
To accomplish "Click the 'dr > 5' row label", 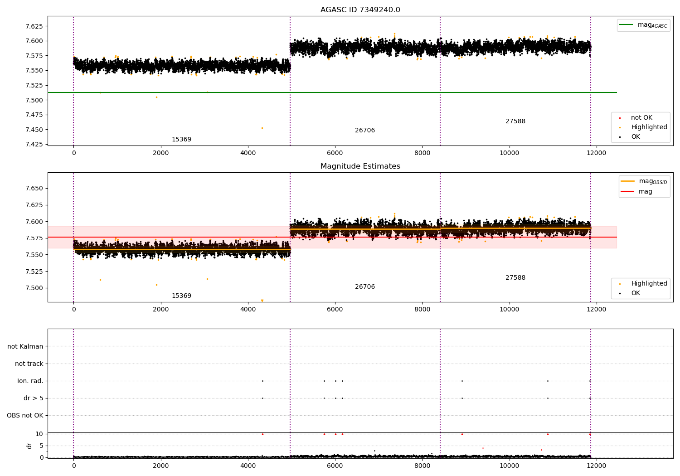I will (34, 398).
